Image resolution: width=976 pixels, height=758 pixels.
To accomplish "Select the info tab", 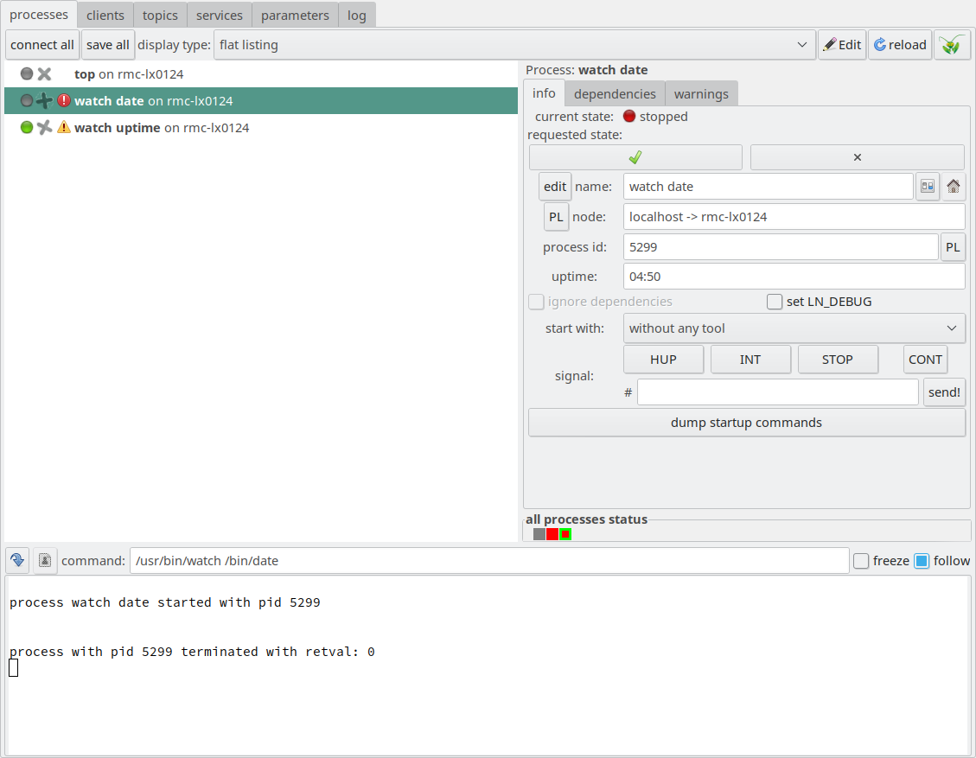I will click(544, 93).
